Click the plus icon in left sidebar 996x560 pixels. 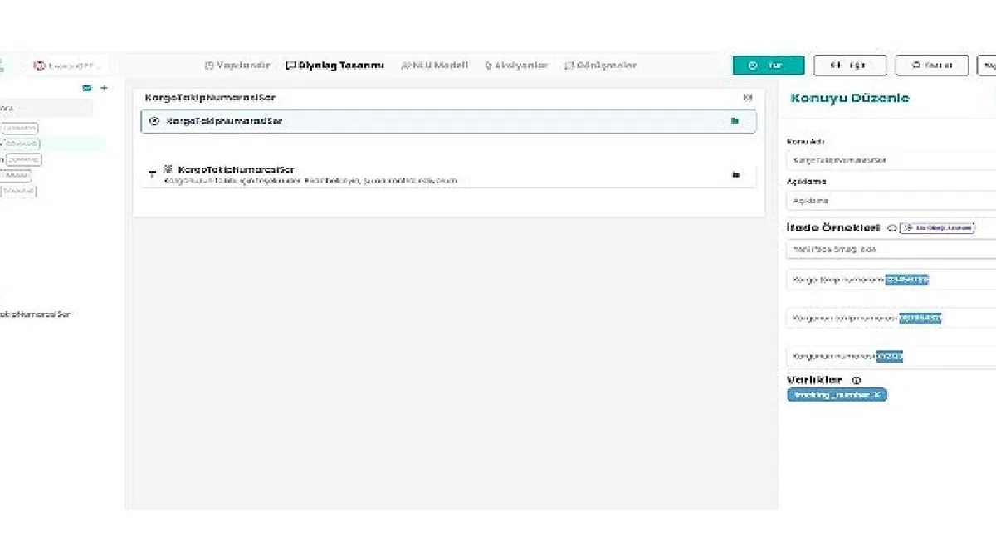tap(104, 88)
